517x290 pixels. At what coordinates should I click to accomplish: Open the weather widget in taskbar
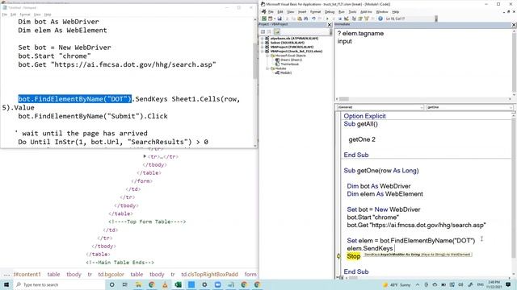[x=396, y=284]
